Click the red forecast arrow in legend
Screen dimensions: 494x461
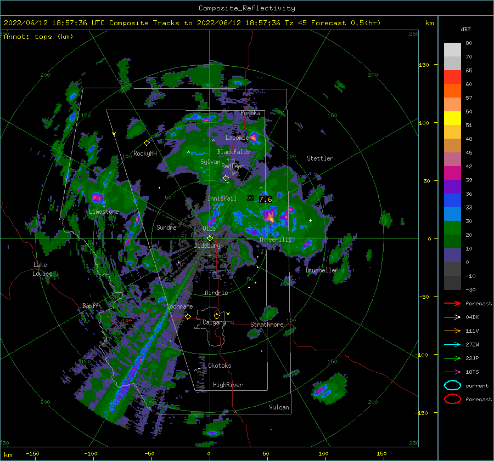(452, 303)
